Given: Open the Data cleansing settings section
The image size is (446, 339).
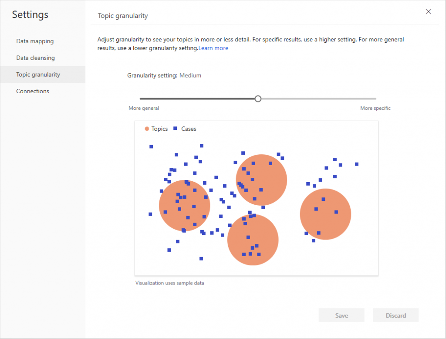Looking at the screenshot, I should (x=35, y=58).
